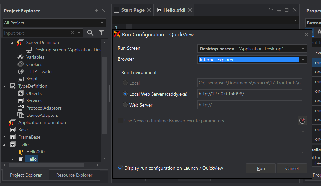The height and width of the screenshot is (186, 321).
Task: Click the Project Explorer vertical scrollbar
Action: click(104, 95)
